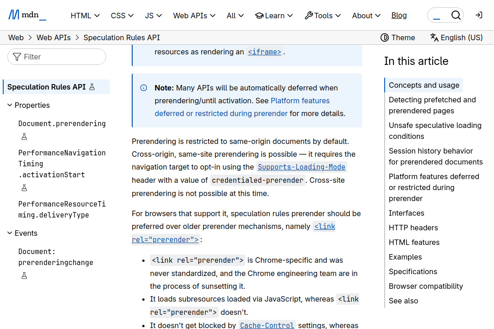Viewport: 494px width, 329px height.
Task: Collapse the Events section
Action: point(9,233)
